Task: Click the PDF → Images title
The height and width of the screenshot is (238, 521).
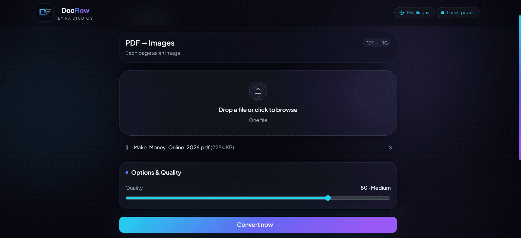Action: click(x=150, y=43)
